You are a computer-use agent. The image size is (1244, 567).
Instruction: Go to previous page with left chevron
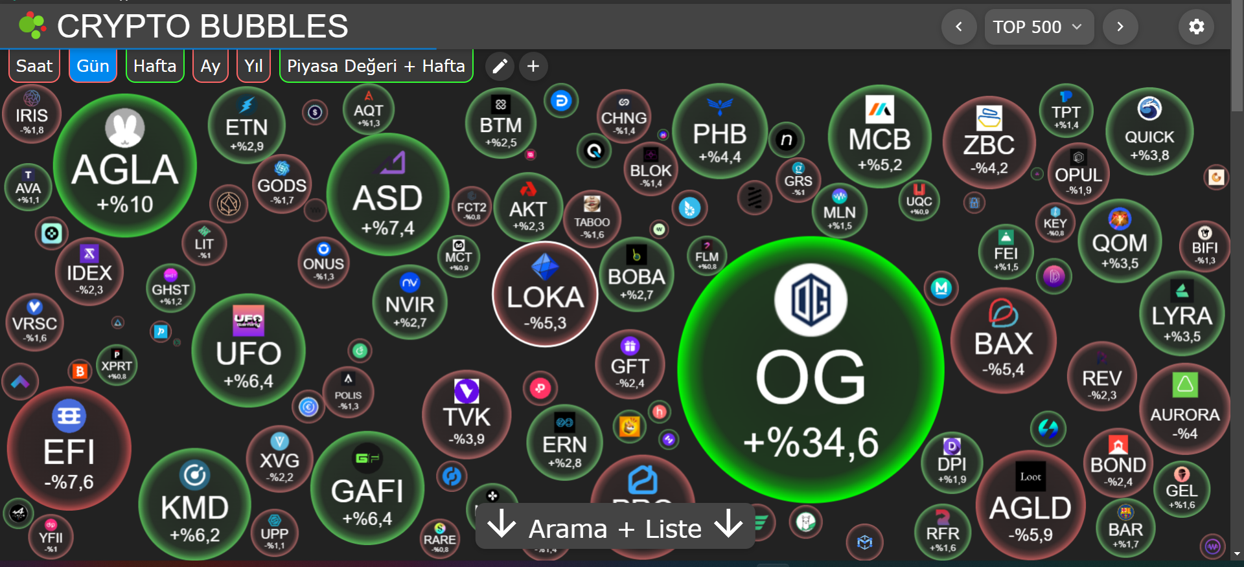click(958, 27)
